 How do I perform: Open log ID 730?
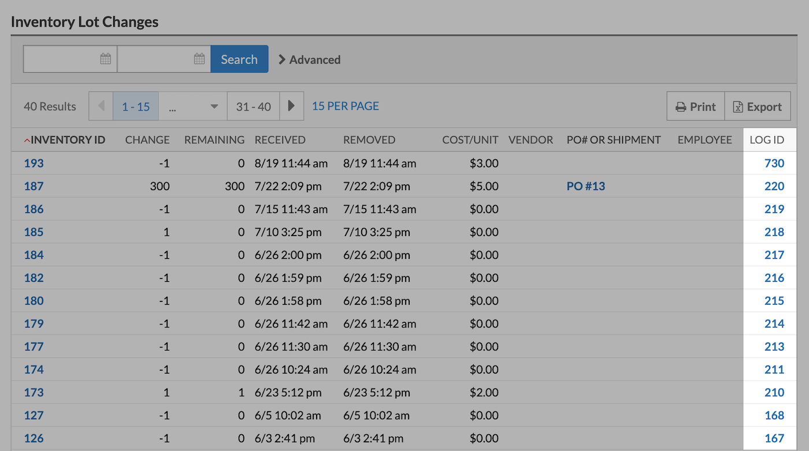coord(774,163)
